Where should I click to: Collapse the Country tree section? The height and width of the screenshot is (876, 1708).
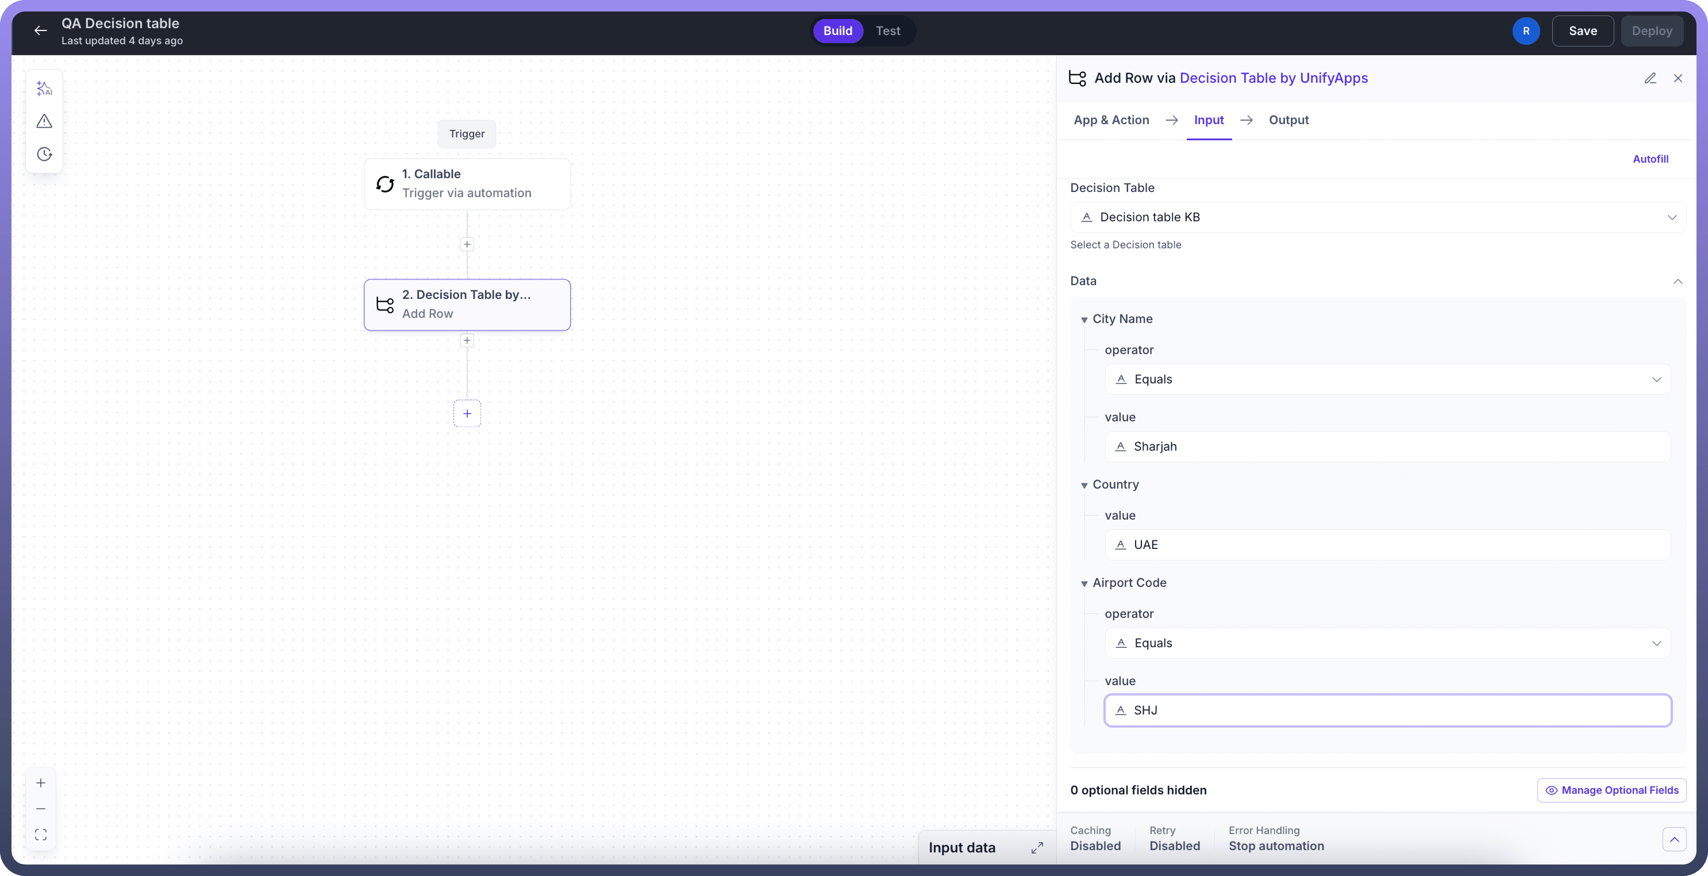(1084, 485)
